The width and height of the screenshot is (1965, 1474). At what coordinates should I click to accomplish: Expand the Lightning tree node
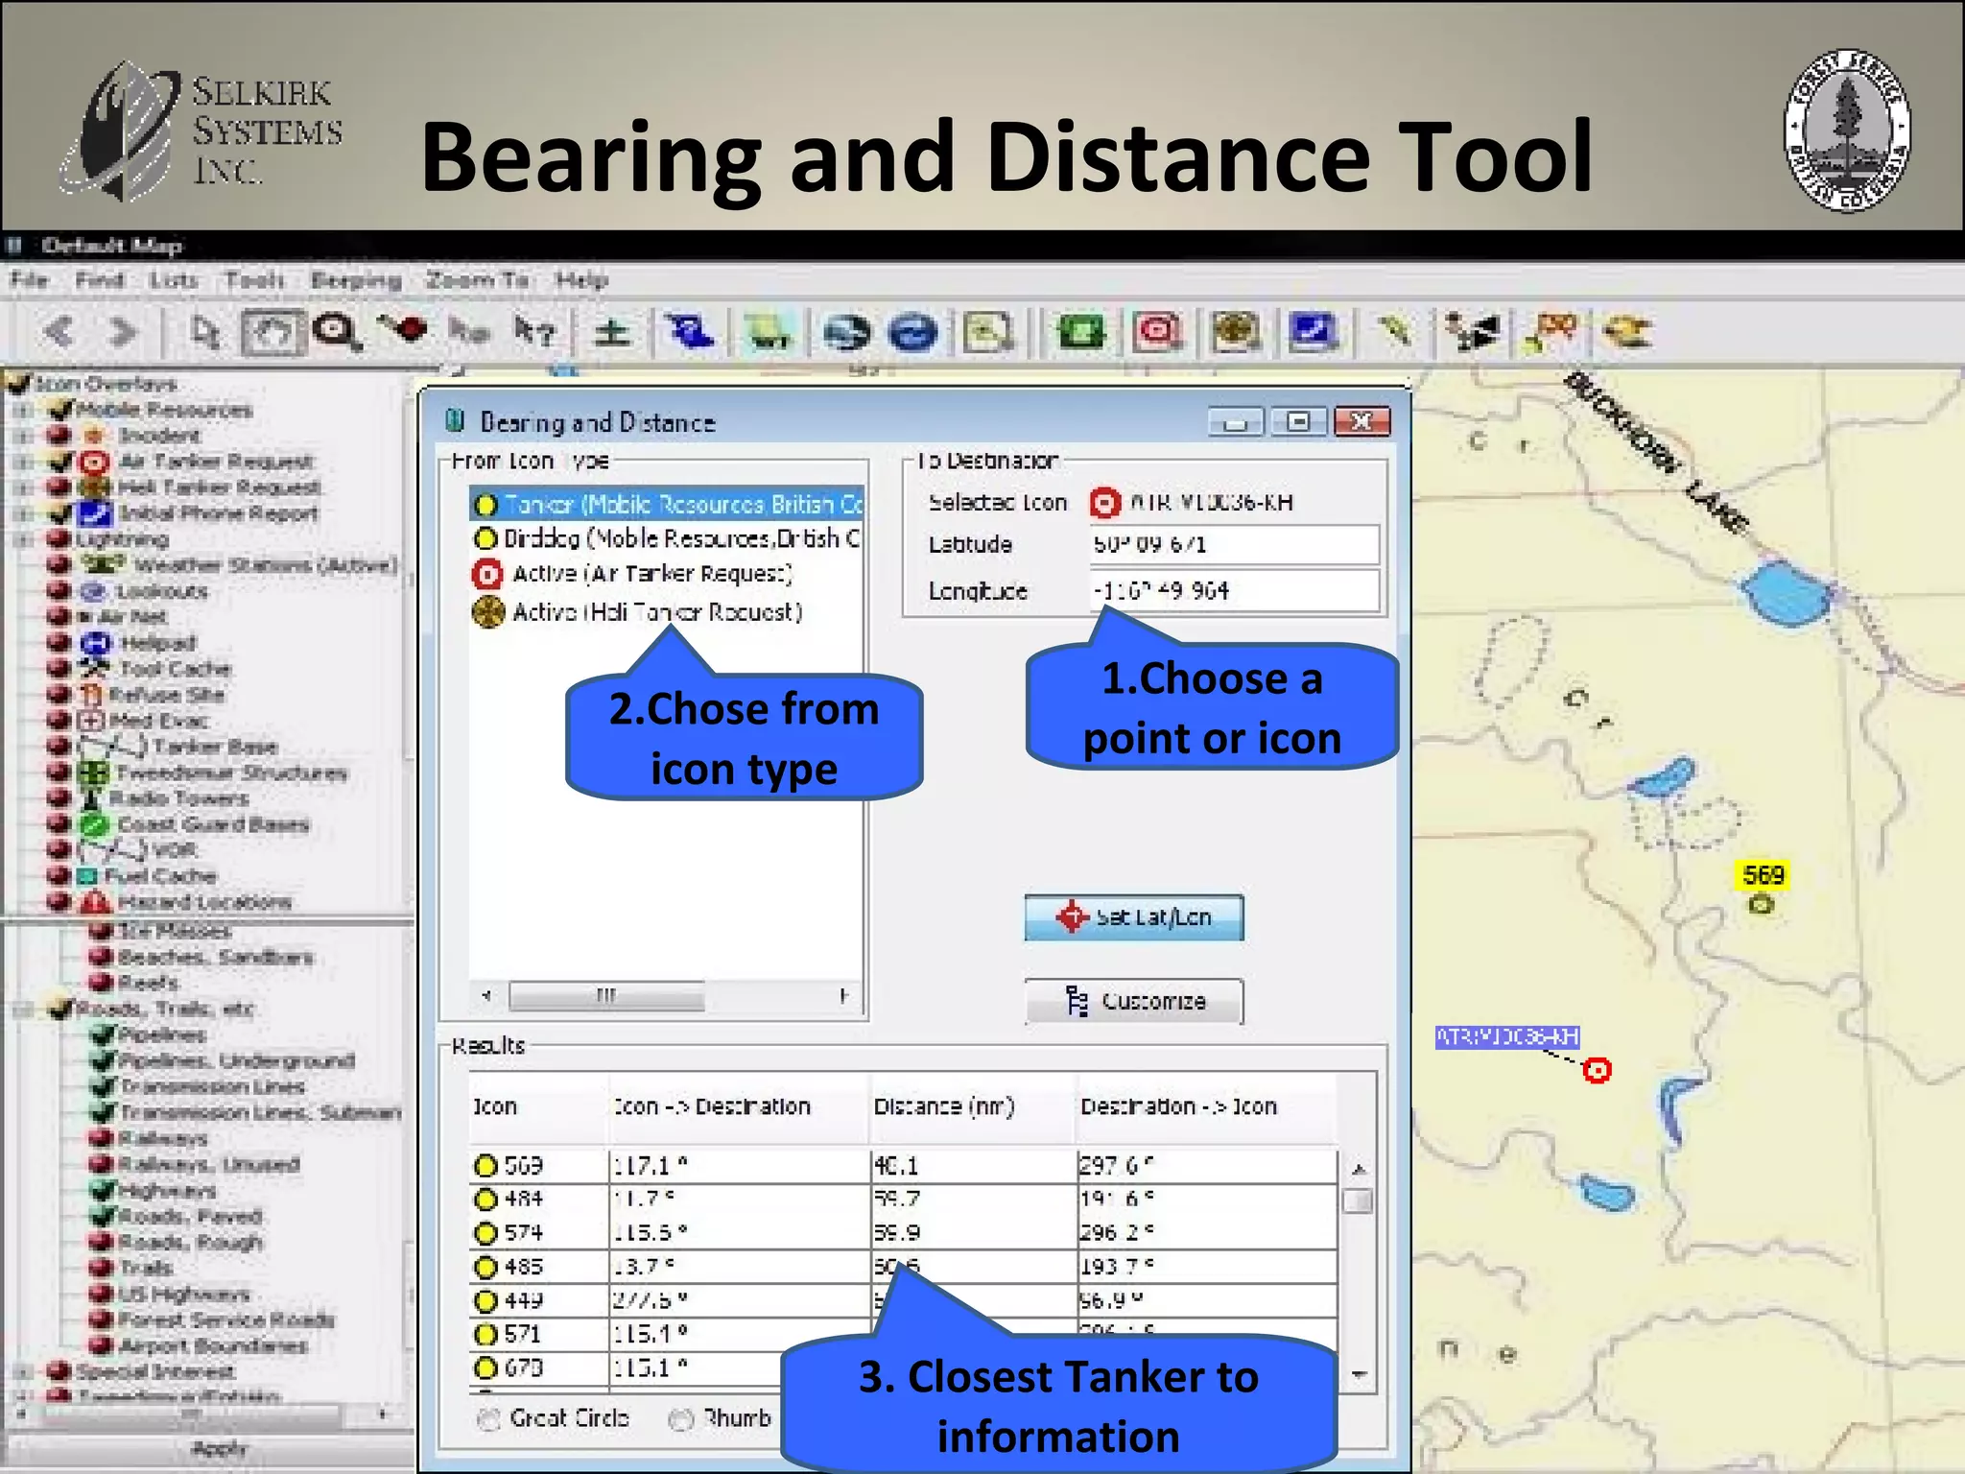[x=23, y=540]
